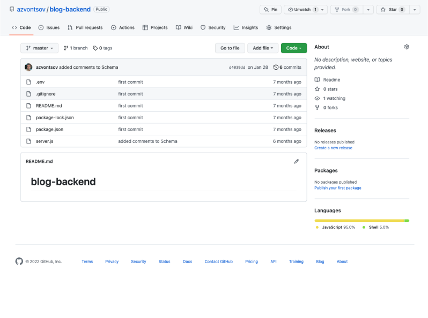This screenshot has height=318, width=428.
Task: Click the yellow JavaScript language bar segment
Action: coord(359,220)
